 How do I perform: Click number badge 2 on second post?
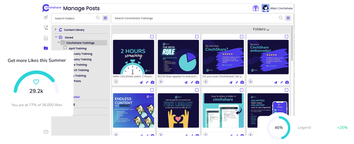tap(161, 82)
